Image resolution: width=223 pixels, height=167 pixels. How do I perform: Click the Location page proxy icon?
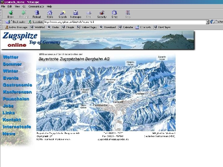pos(30,22)
